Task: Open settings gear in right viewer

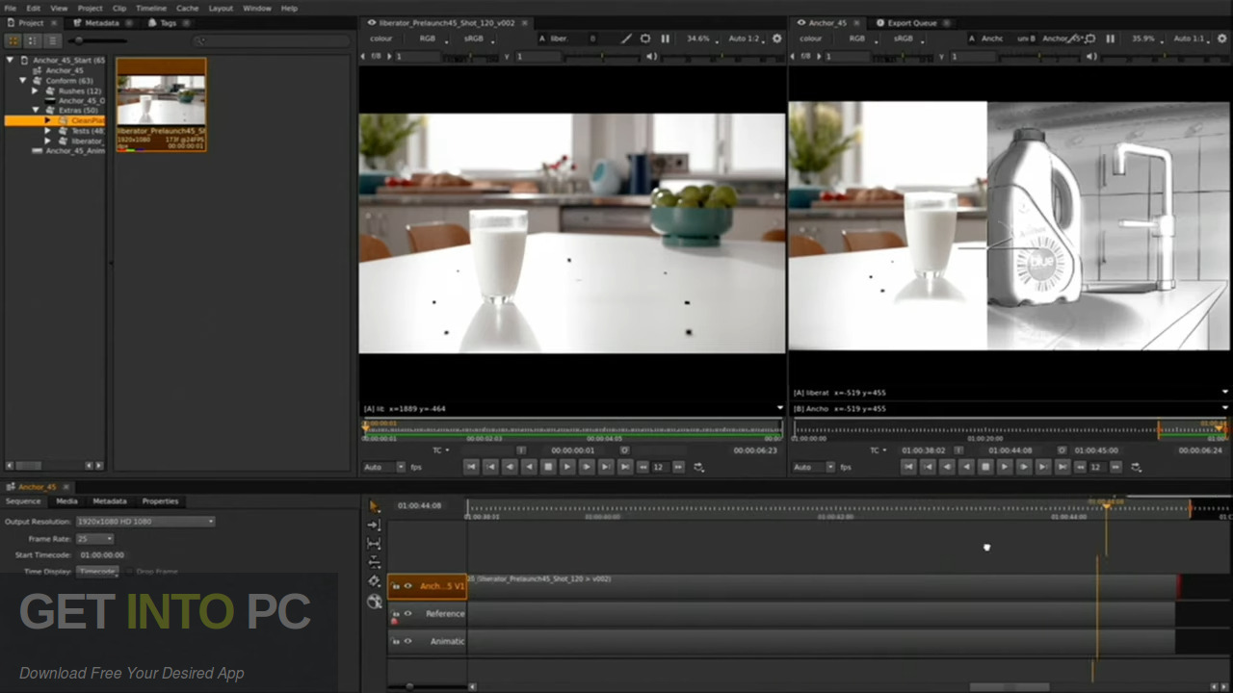Action: (x=1222, y=38)
